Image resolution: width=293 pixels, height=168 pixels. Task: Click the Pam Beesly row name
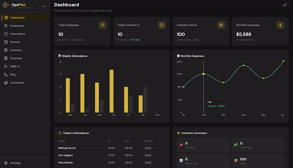[66, 163]
